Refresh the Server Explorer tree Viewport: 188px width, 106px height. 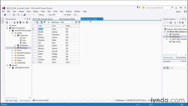coord(7,22)
